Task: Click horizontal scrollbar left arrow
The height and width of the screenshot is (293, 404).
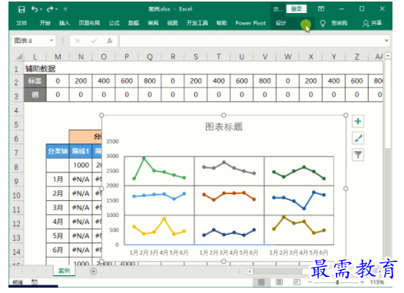Action: pyautogui.click(x=250, y=272)
